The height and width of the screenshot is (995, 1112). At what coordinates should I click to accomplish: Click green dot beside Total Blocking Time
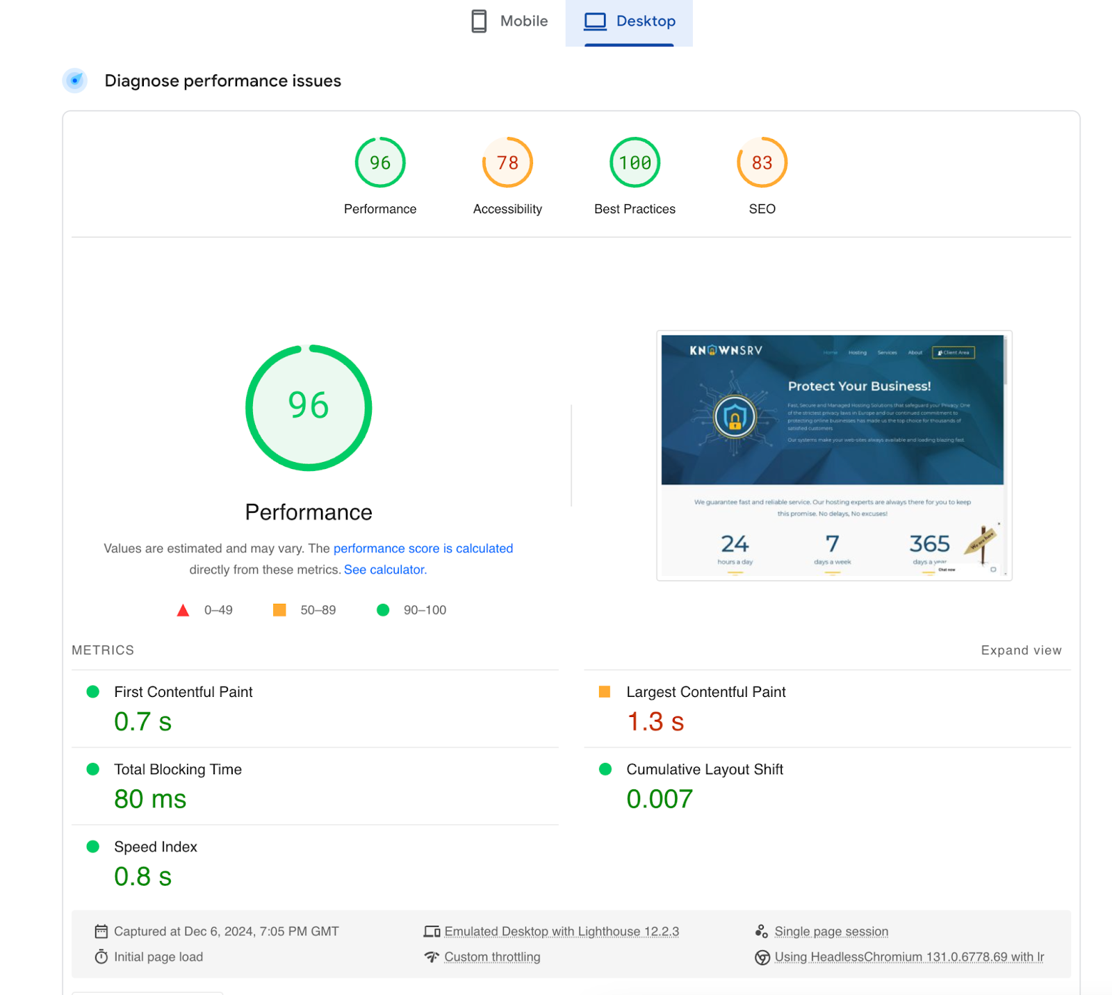point(92,768)
